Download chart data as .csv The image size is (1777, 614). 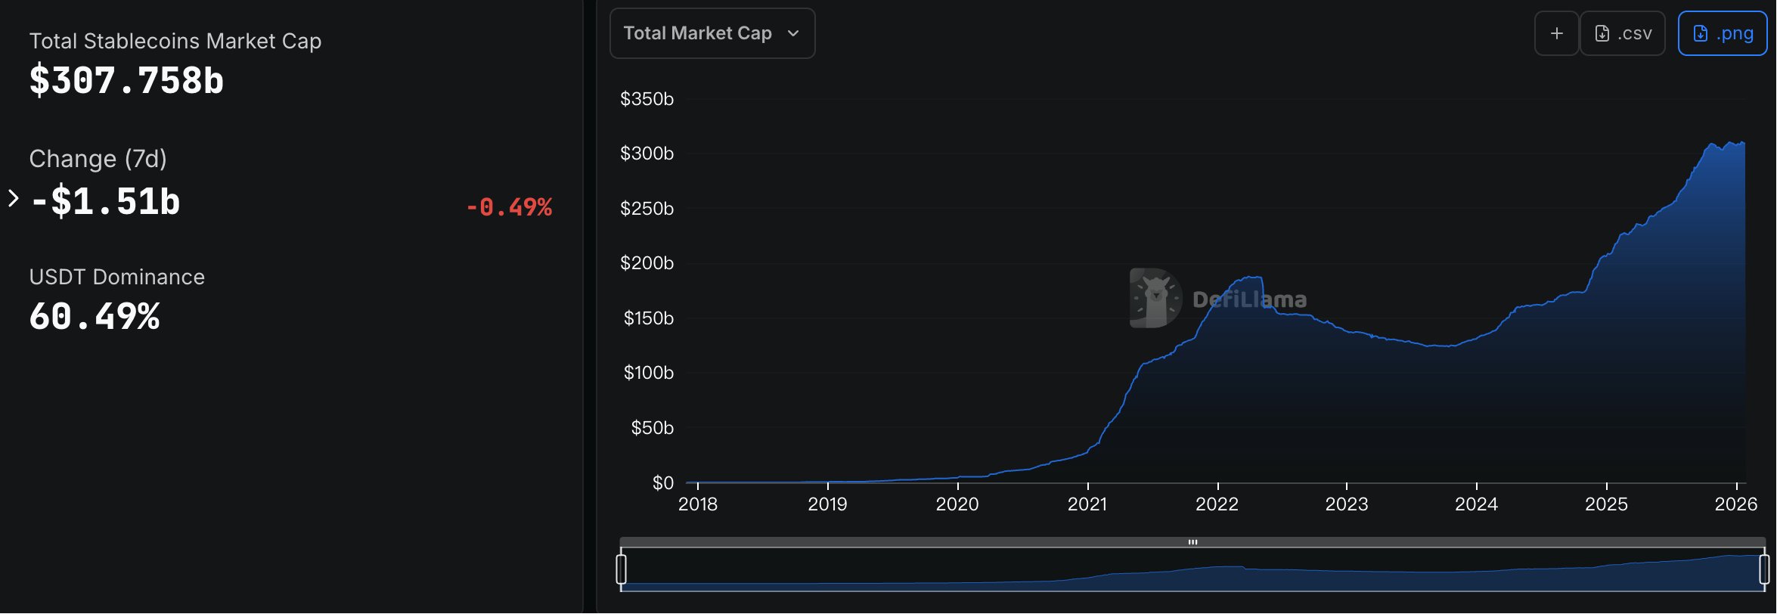coord(1623,33)
